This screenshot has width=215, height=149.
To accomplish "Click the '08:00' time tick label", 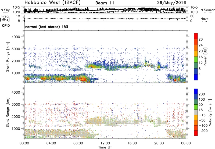I will point(78,143).
